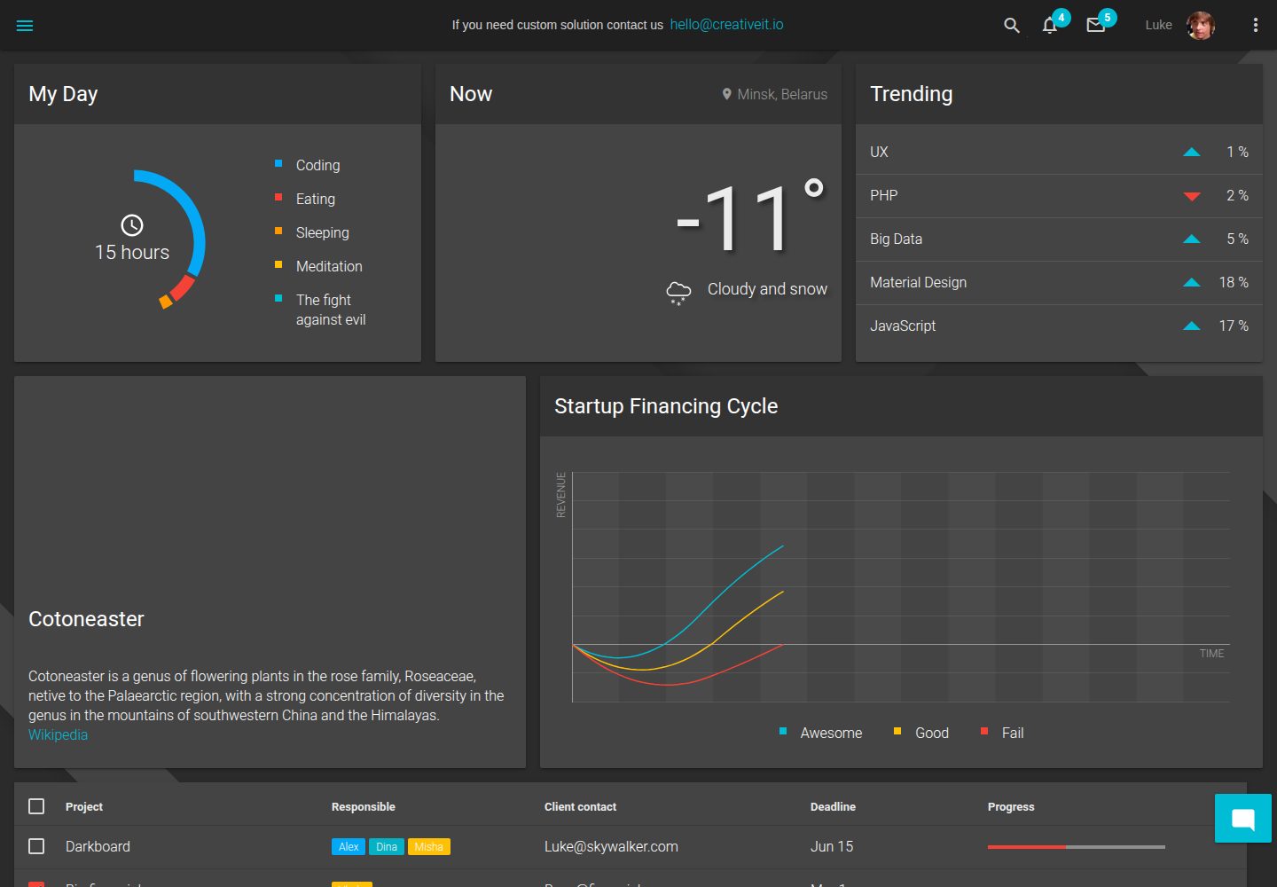Toggle Eating in My Day legend

305,199
